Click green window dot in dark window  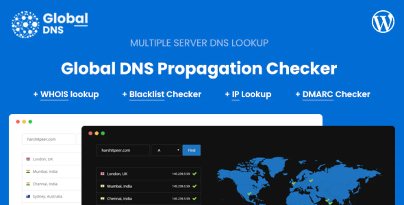[x=103, y=133]
